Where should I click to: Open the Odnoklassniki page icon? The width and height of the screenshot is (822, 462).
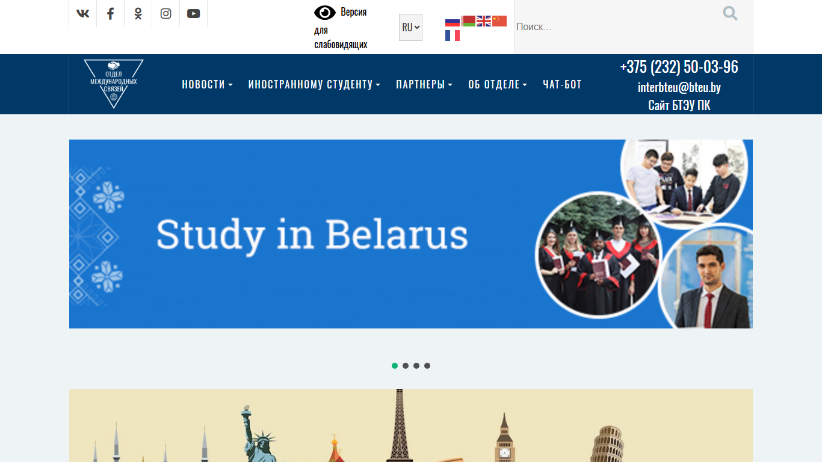138,14
